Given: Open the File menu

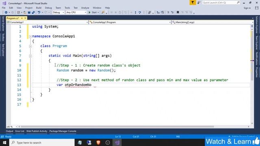Looking at the screenshot, I should coord(4,8).
